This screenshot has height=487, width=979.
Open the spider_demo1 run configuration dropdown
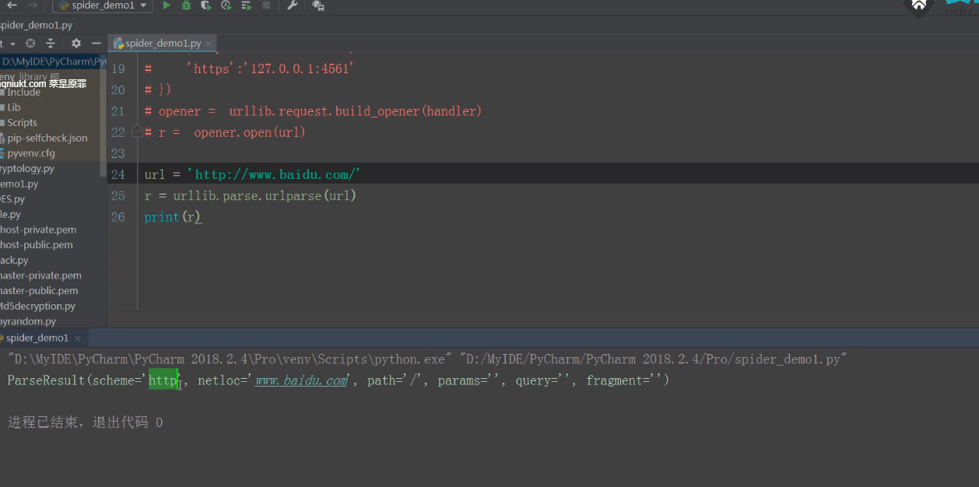[x=103, y=5]
